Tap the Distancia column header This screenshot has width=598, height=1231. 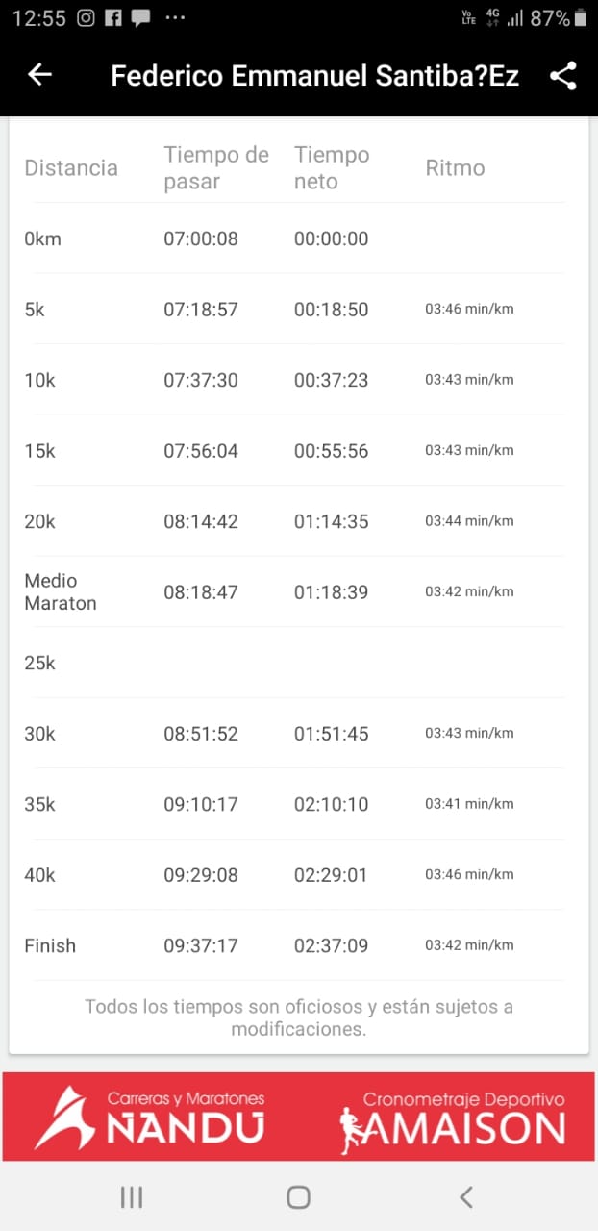click(x=71, y=168)
